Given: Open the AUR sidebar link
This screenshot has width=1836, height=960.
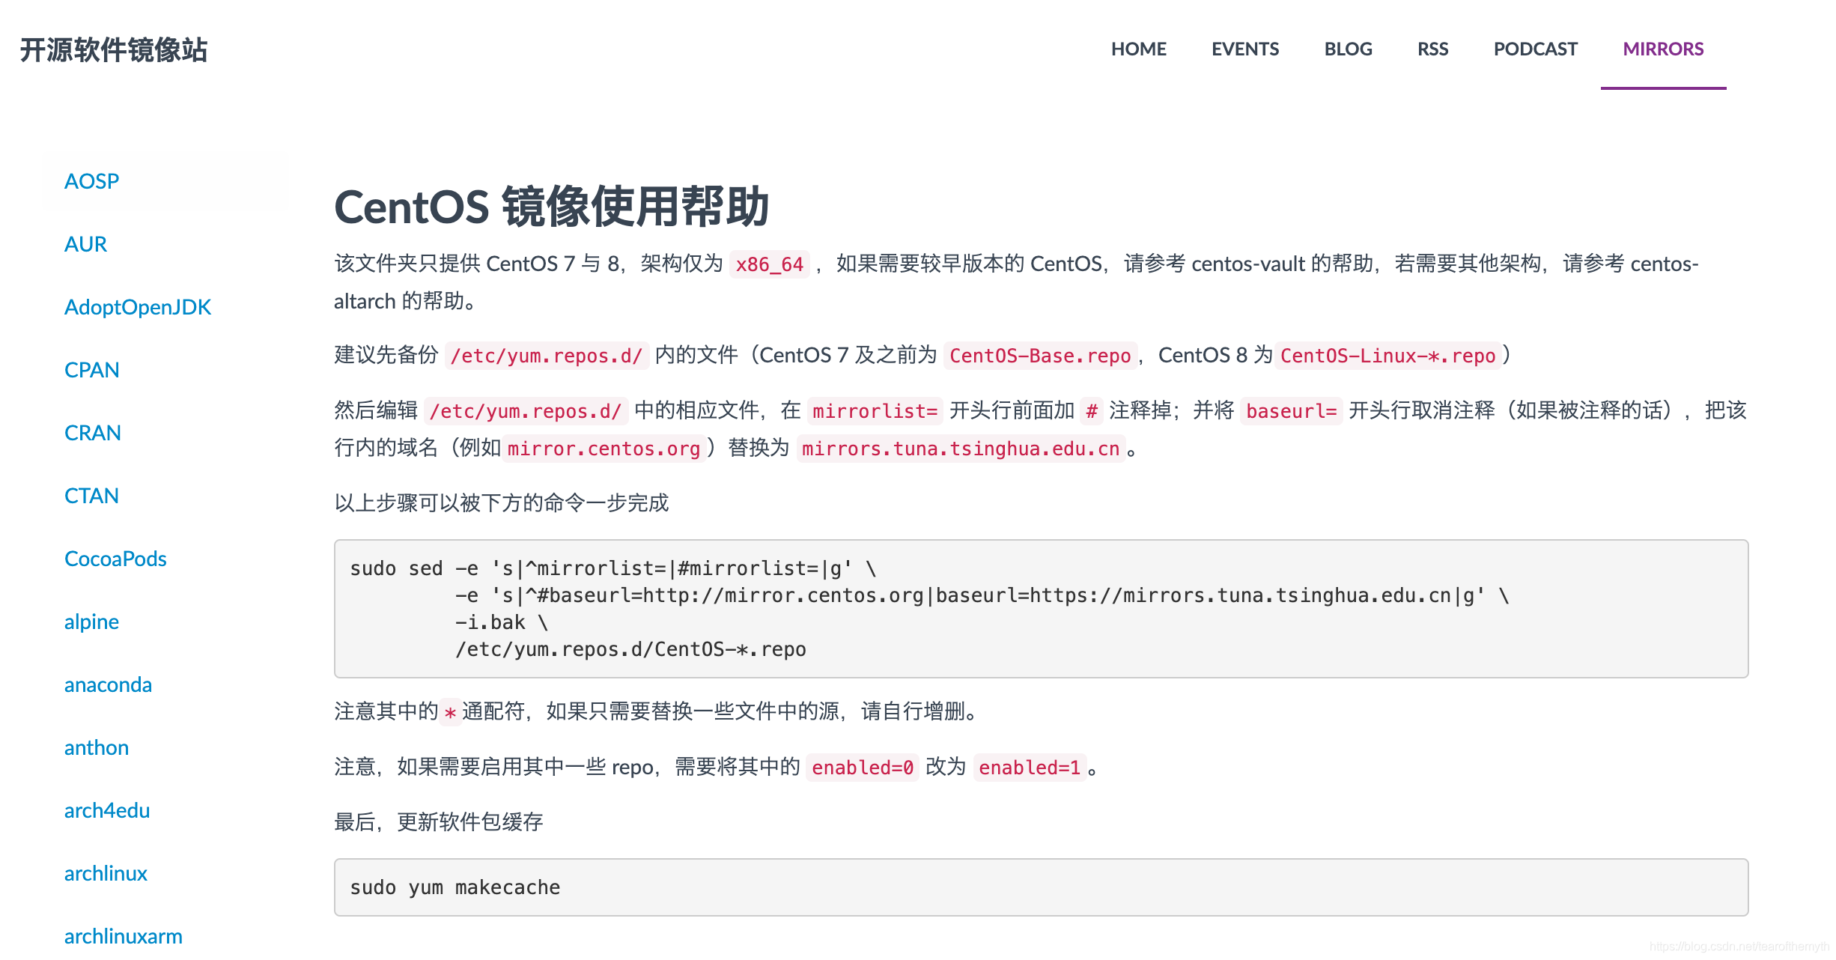Looking at the screenshot, I should 85,244.
